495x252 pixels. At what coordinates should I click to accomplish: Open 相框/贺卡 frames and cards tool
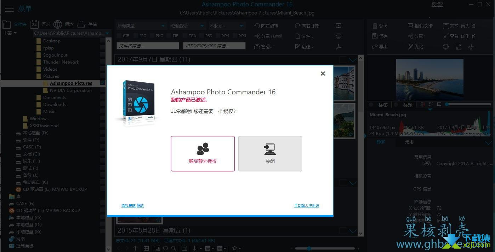tap(421, 26)
